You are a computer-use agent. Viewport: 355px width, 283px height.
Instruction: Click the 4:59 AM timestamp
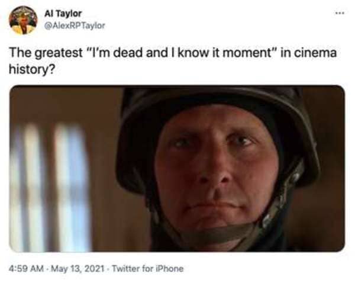[26, 269]
